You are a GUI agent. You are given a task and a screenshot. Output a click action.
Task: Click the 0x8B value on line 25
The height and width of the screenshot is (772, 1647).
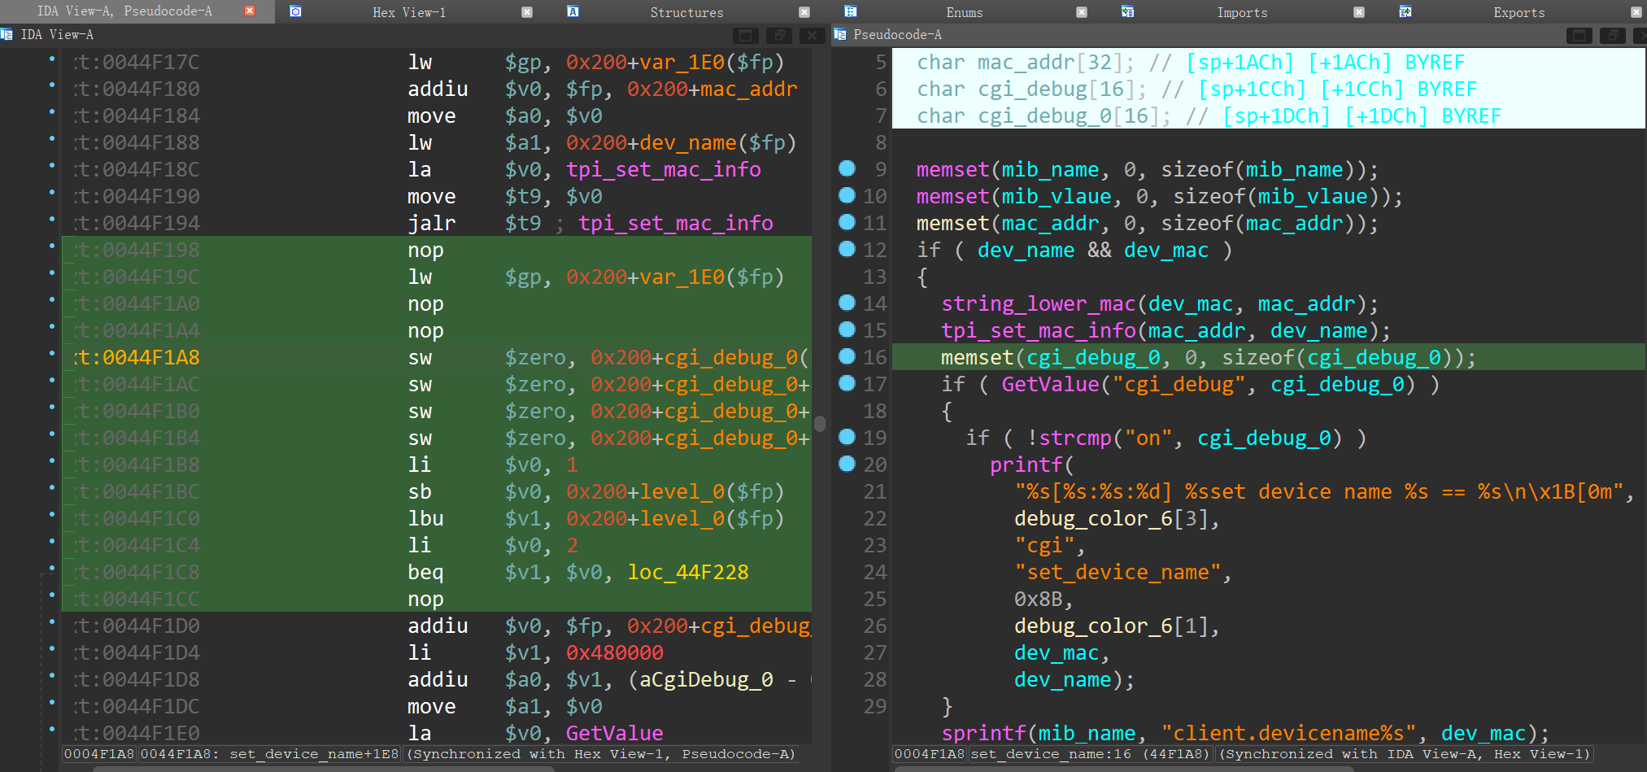tap(1039, 599)
